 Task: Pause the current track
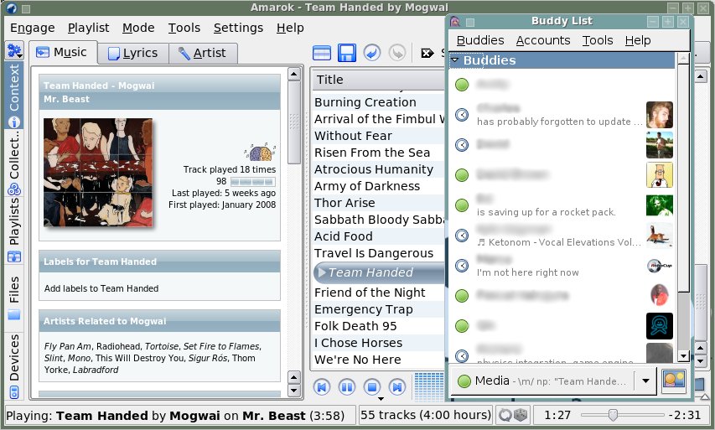(347, 387)
